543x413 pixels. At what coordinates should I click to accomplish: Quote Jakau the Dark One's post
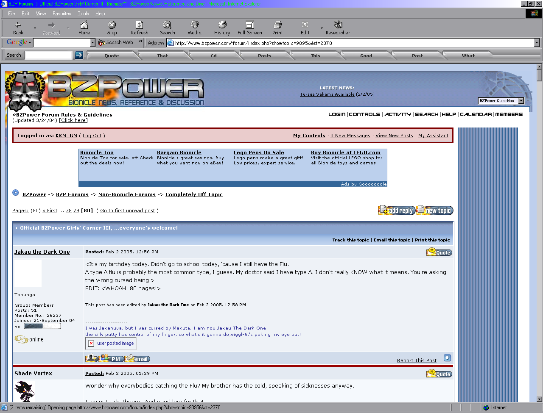(439, 252)
